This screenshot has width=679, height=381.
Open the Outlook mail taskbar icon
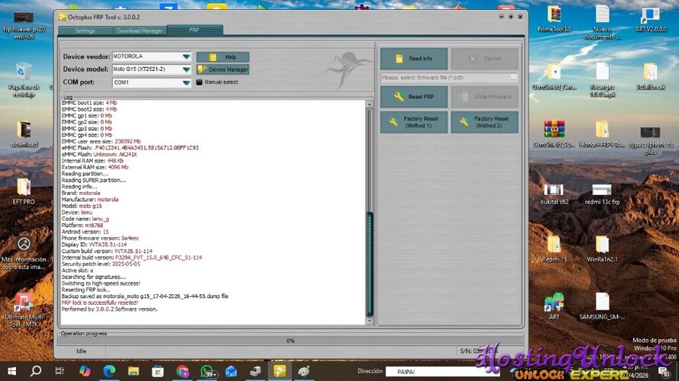click(231, 371)
